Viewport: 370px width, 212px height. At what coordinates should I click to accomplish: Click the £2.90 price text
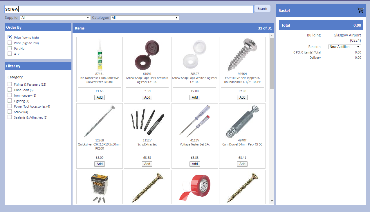pyautogui.click(x=242, y=91)
